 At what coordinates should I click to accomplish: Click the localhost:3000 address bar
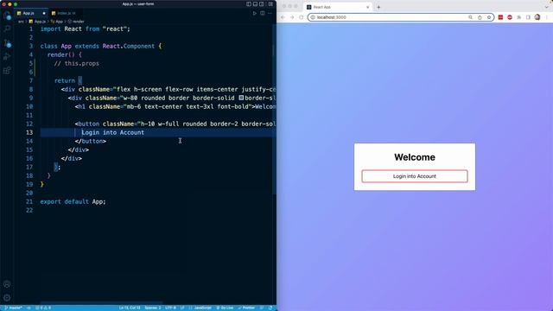click(401, 17)
